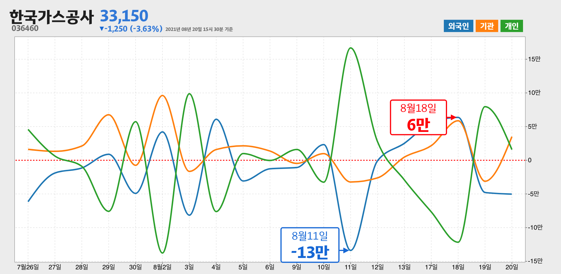The image size is (561, 274).
Task: Click the blue line peak at 4일
Action: (216, 119)
